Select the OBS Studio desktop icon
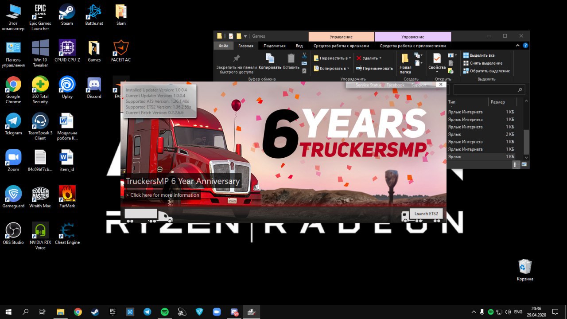This screenshot has height=319, width=567. tap(13, 233)
